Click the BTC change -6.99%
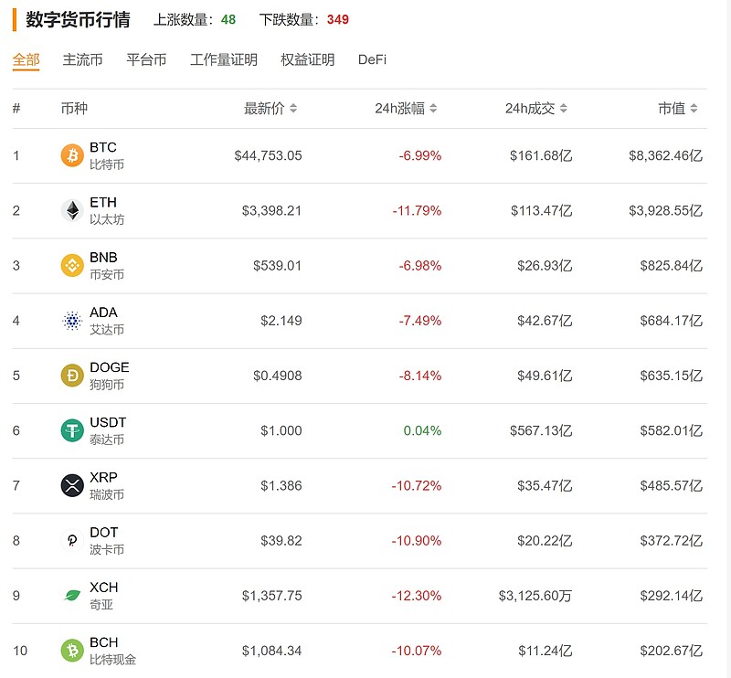 [420, 155]
